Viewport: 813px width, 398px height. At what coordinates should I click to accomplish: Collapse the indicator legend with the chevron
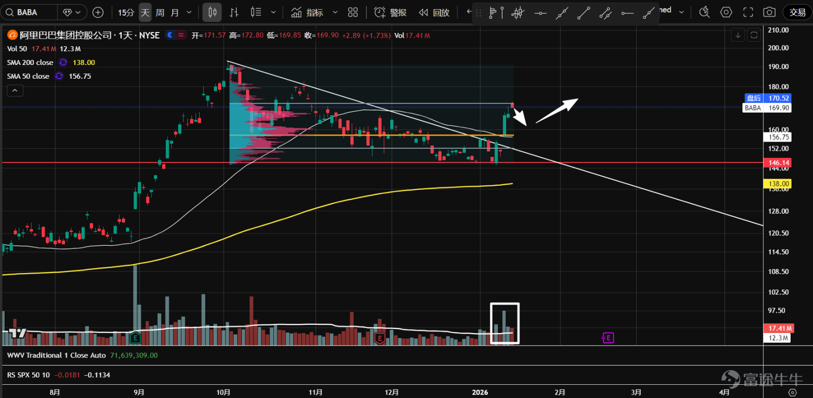pyautogui.click(x=15, y=90)
